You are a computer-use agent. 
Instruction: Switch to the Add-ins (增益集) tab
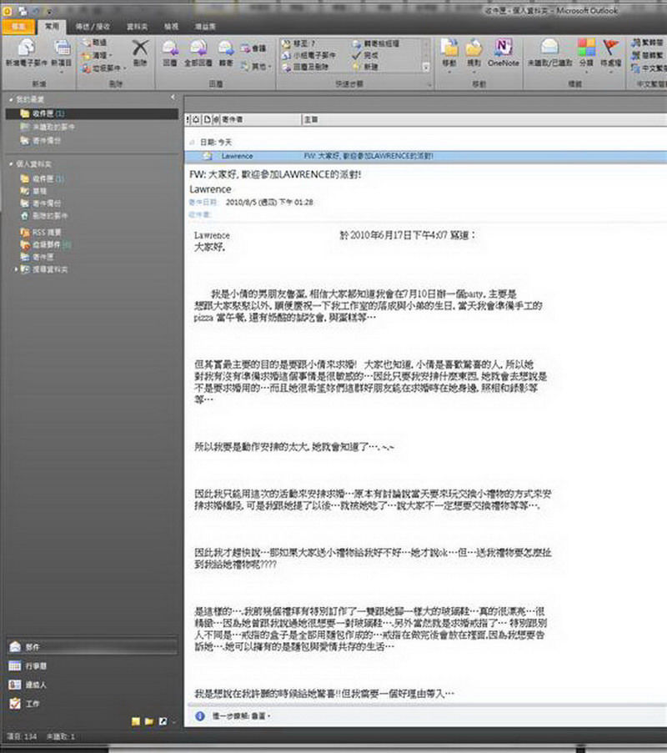[205, 27]
